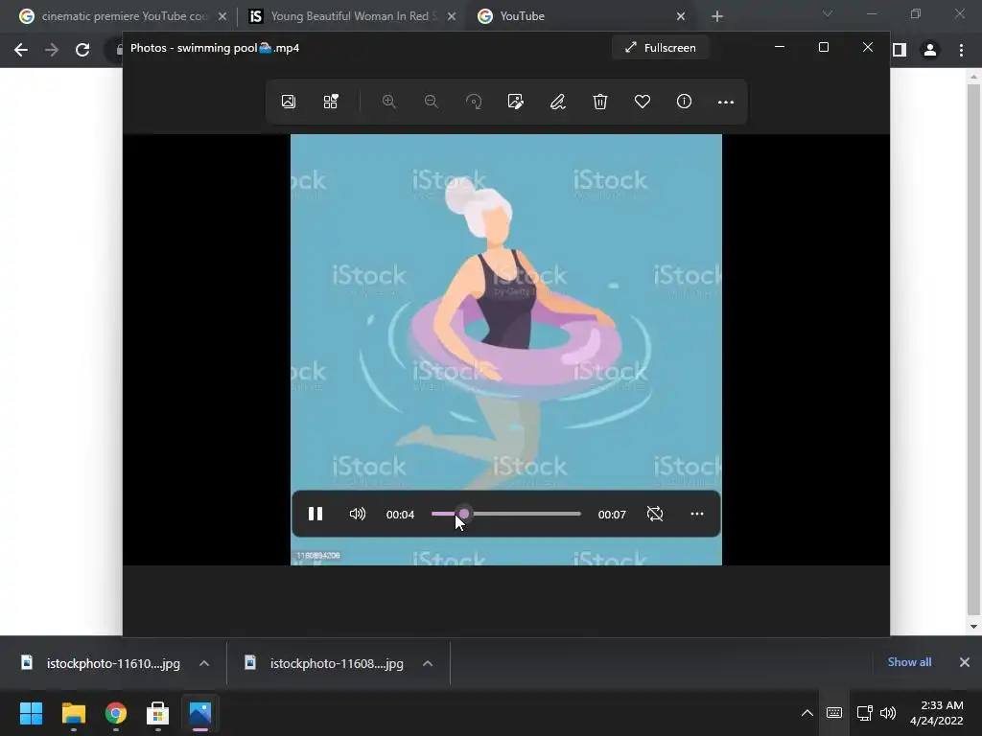Close the cinematic premiere tab
Viewport: 982px width, 736px height.
222,16
